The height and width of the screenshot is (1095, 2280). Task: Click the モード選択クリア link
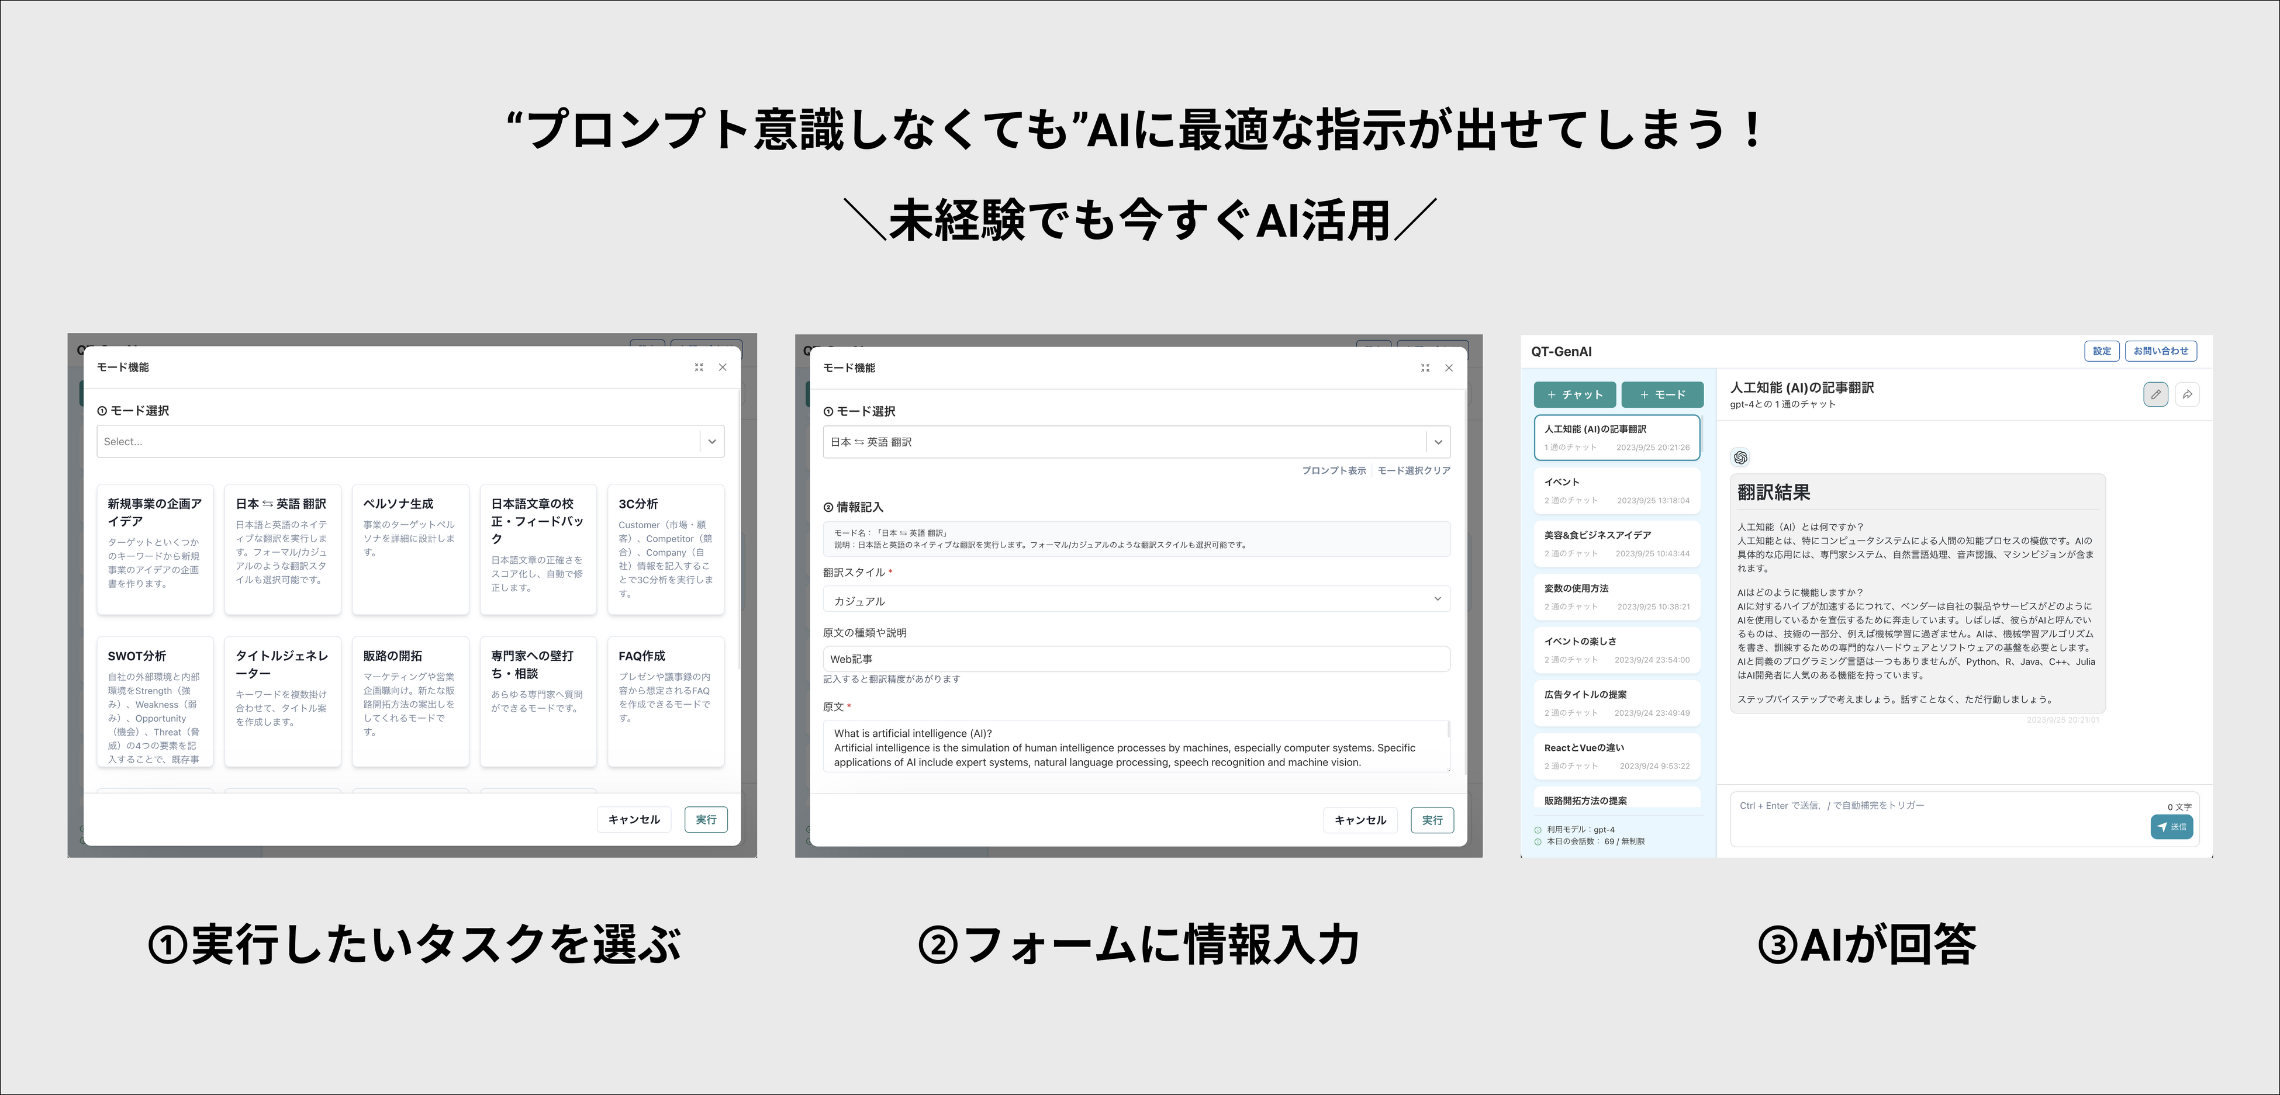[1414, 470]
